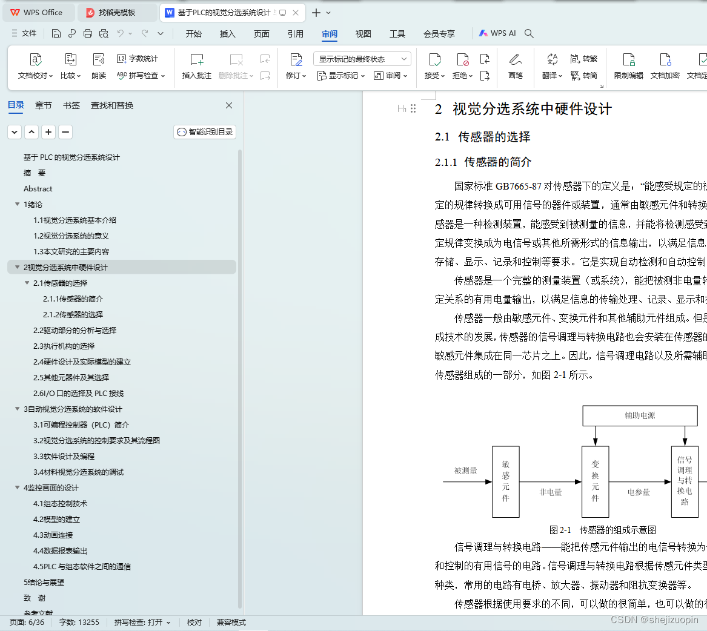Jump to 2.4硬件设计及实际模型的建立
The image size is (707, 631).
82,362
